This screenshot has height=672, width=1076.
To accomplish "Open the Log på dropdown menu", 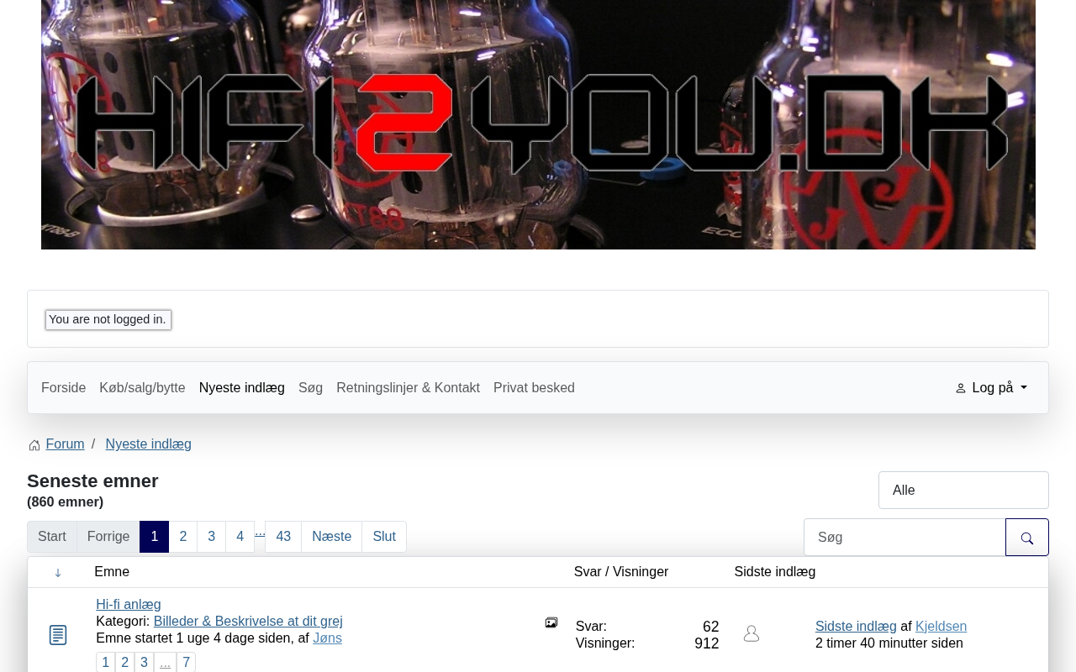I will tap(991, 388).
